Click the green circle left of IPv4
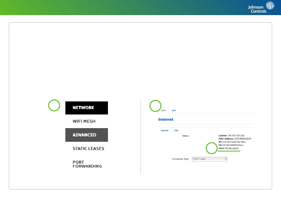This screenshot has height=199, width=281. tap(211, 148)
